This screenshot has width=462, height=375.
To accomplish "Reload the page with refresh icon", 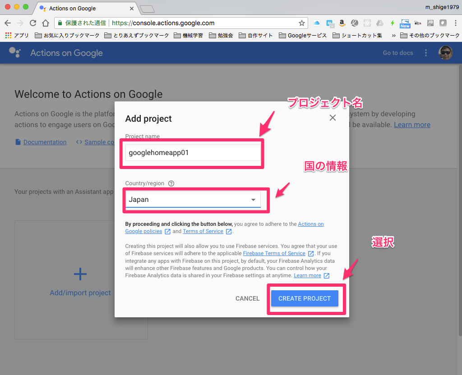I will [x=33, y=23].
